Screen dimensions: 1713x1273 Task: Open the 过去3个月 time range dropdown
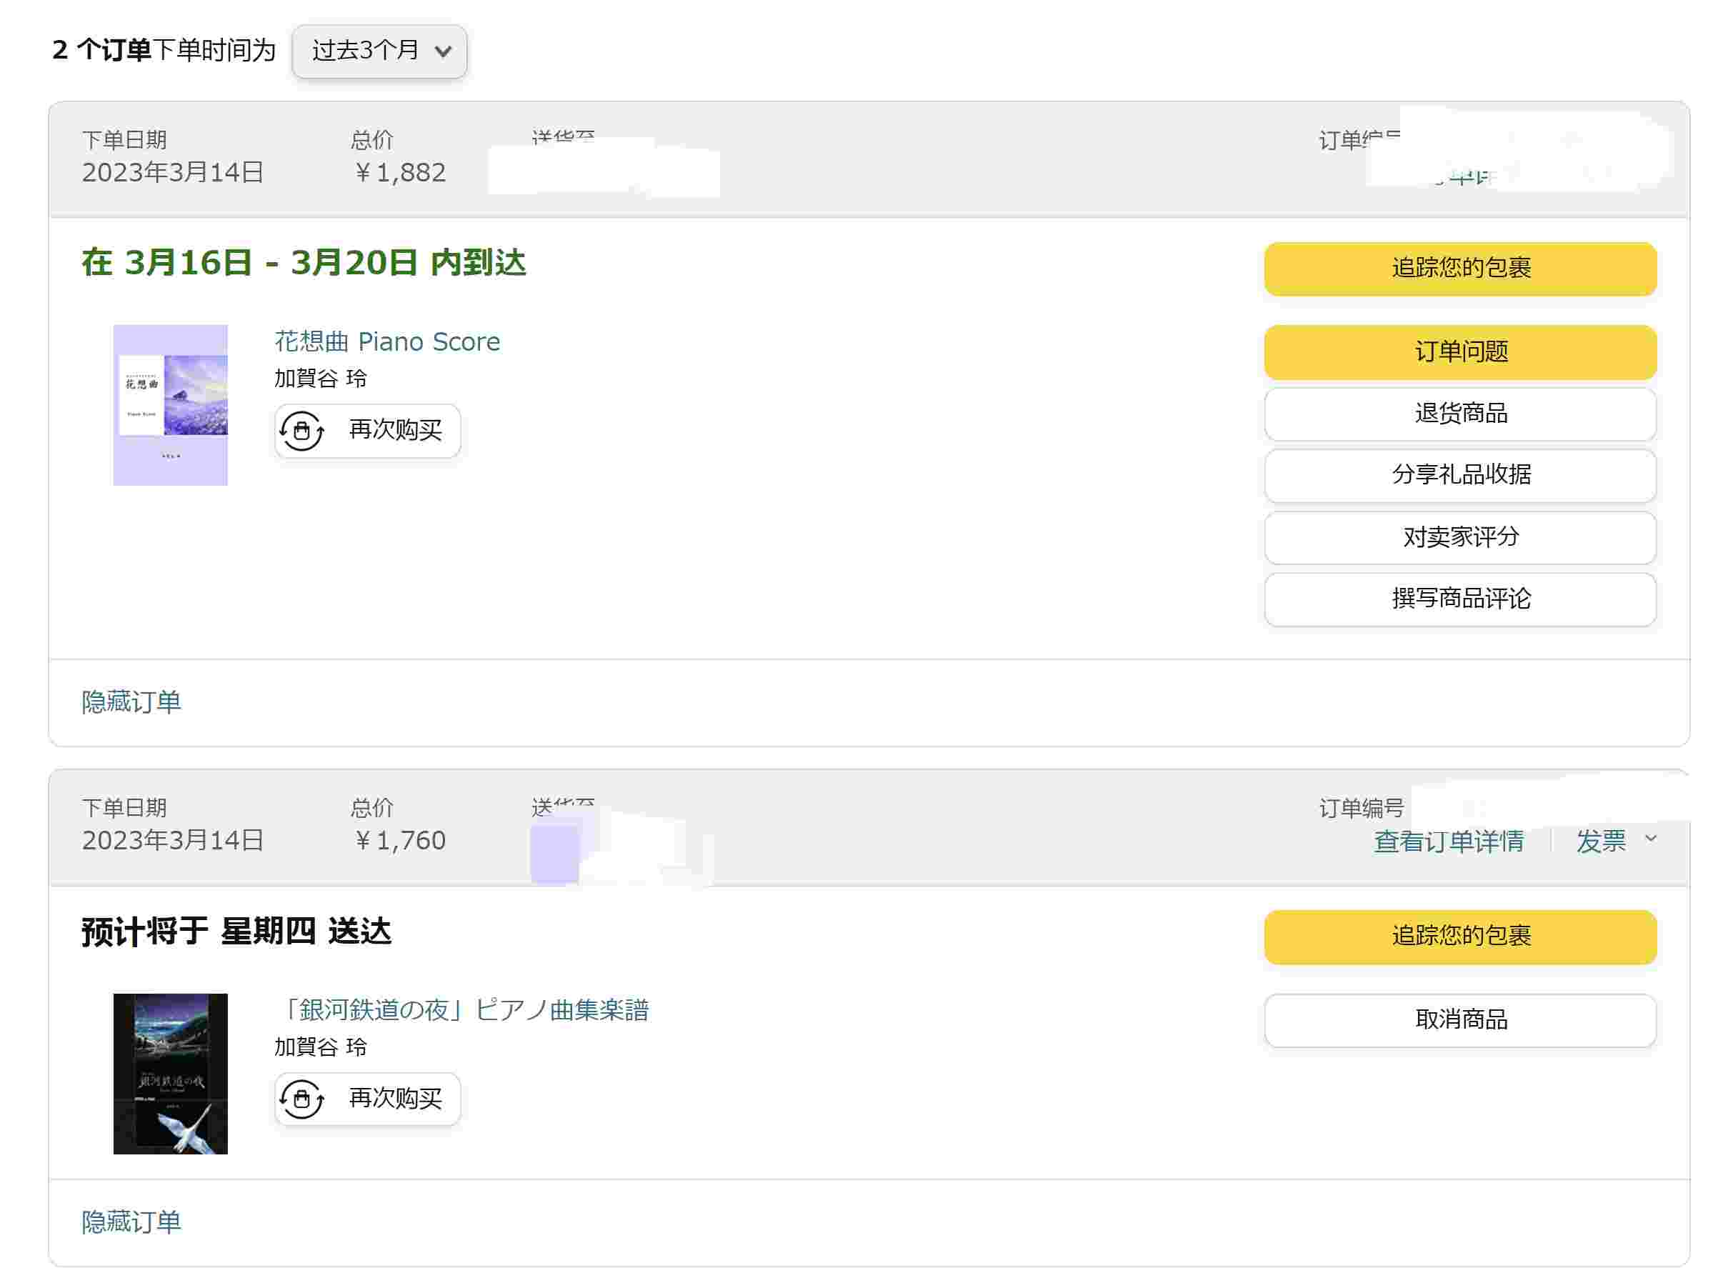coord(379,51)
